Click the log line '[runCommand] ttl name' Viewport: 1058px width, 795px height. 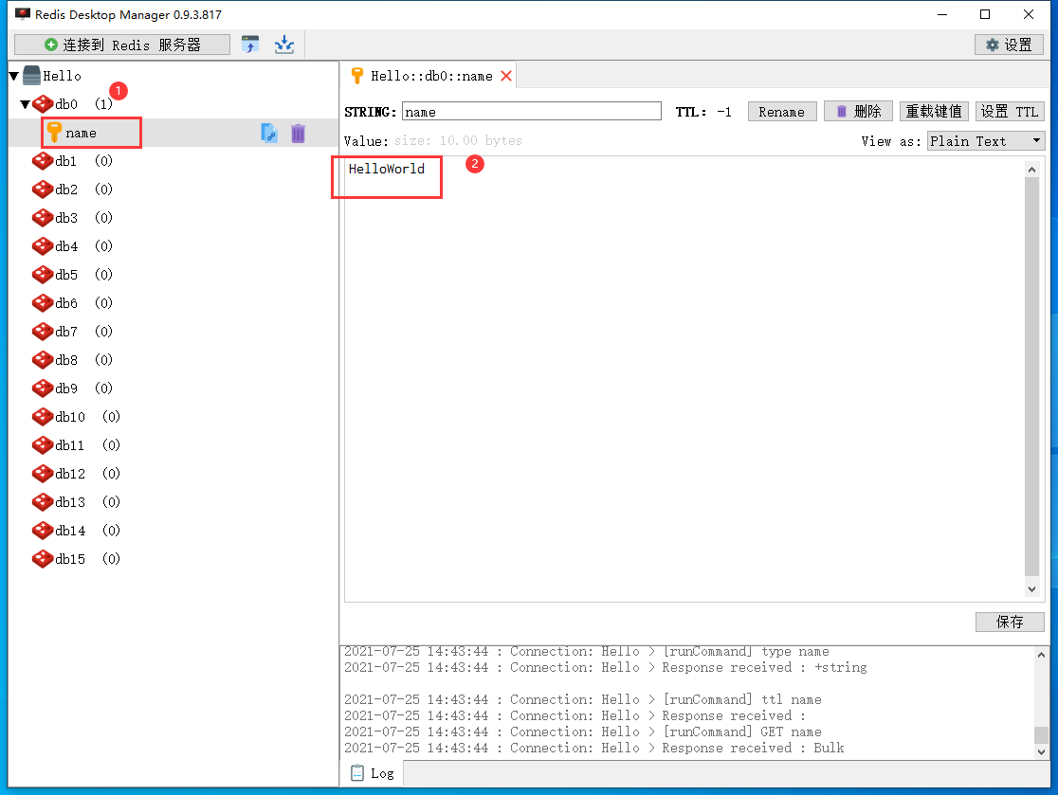click(742, 699)
